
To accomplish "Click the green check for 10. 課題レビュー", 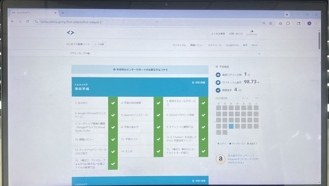I will (113, 139).
